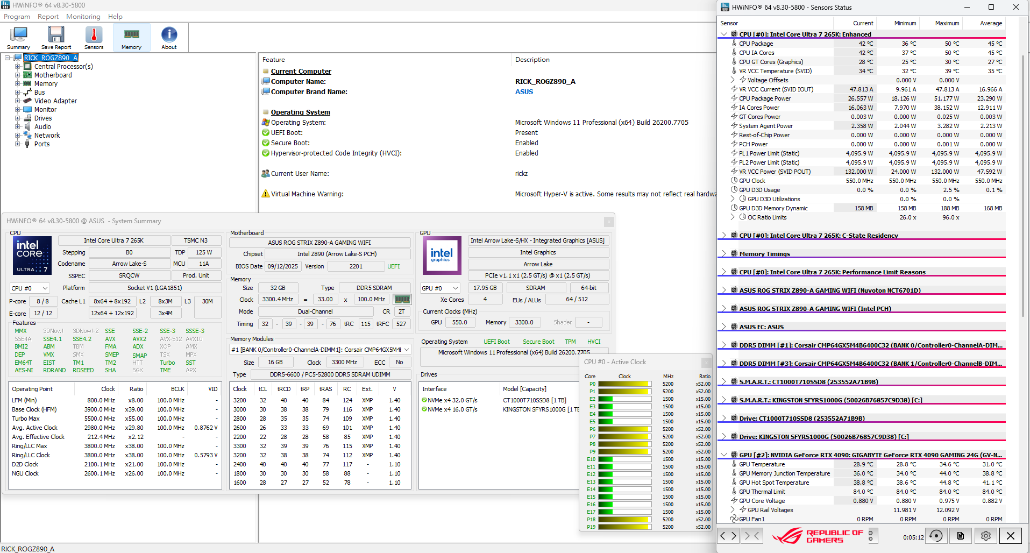Open sensor settings via the gear icon
Image resolution: width=1030 pixels, height=553 pixels.
pyautogui.click(x=985, y=536)
